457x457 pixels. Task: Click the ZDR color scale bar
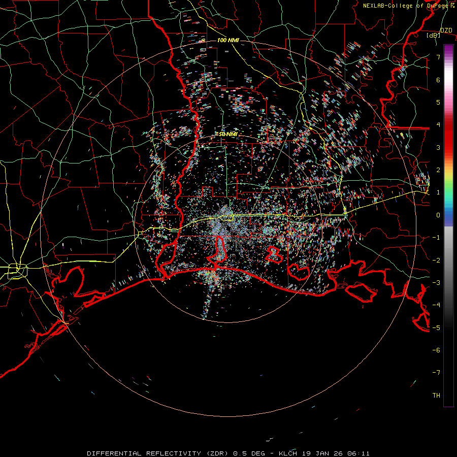click(448, 225)
